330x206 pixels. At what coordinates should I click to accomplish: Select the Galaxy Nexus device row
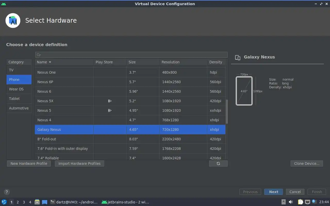[x=130, y=130]
